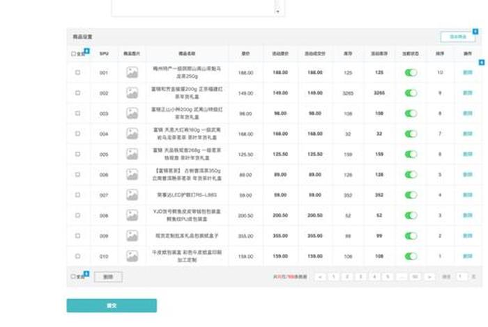
Task: Turn off status switch for SPU 002
Action: pyautogui.click(x=411, y=93)
